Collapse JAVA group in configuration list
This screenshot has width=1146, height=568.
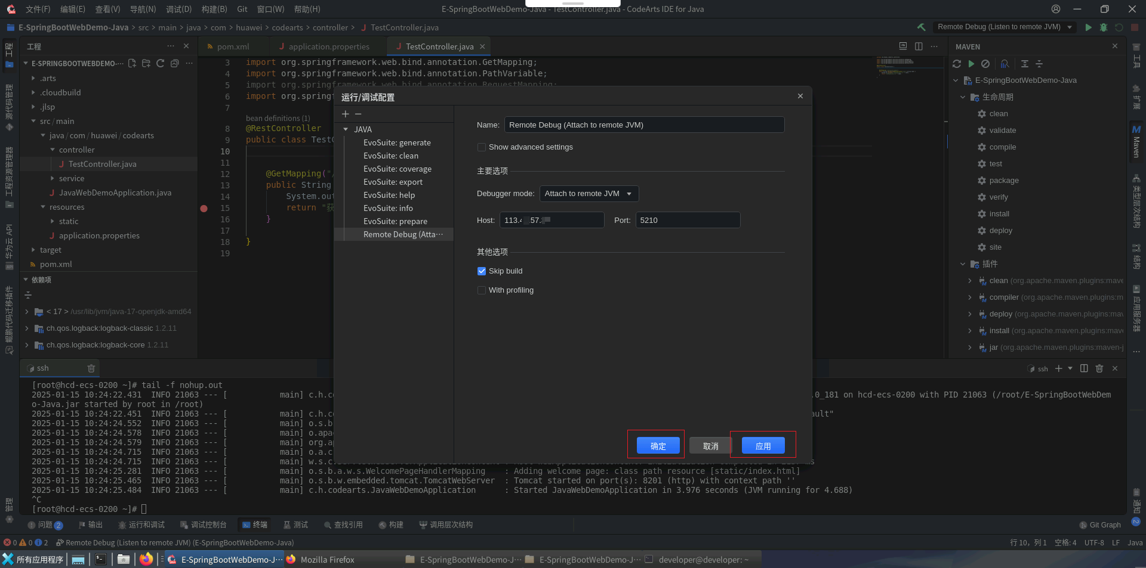point(346,129)
